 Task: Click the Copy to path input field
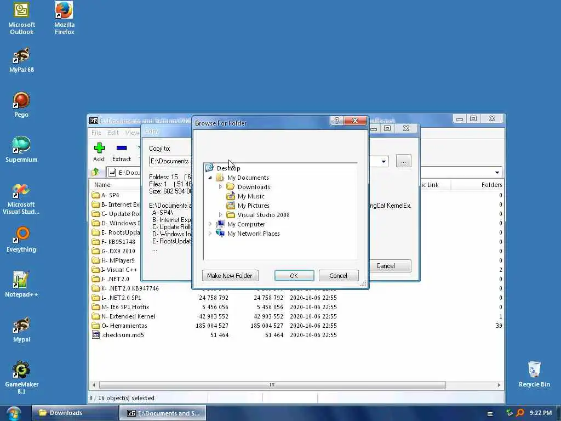(x=170, y=162)
